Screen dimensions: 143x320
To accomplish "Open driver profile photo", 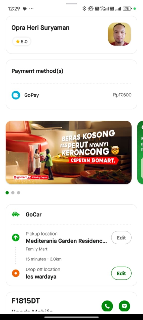I will 119,34.
